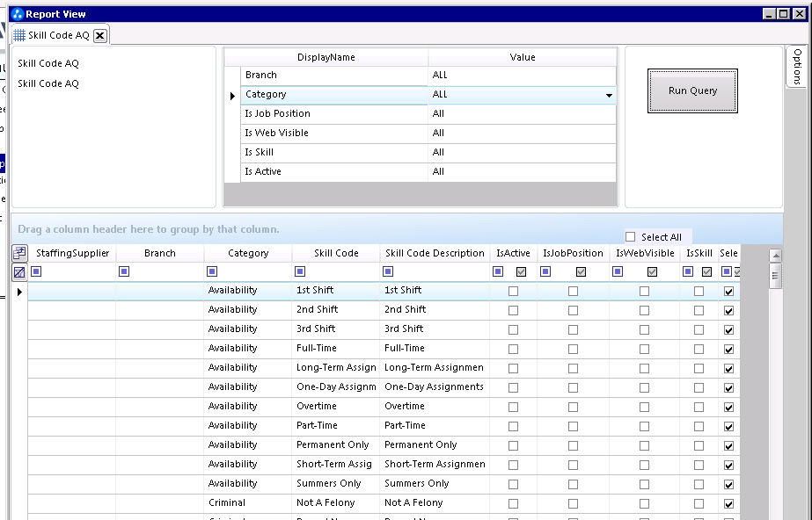The height and width of the screenshot is (520, 812).
Task: Open the Category value dropdown arrow
Action: coord(608,95)
